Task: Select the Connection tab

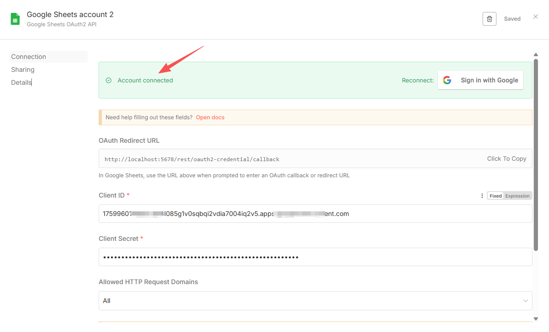Action: point(29,57)
